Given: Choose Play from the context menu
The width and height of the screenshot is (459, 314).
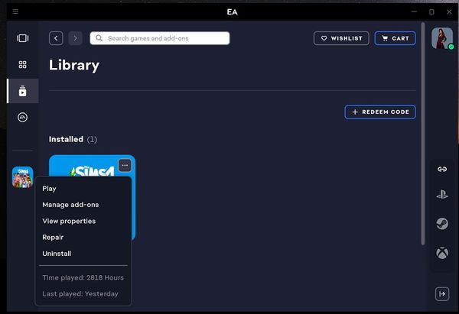Looking at the screenshot, I should [49, 189].
